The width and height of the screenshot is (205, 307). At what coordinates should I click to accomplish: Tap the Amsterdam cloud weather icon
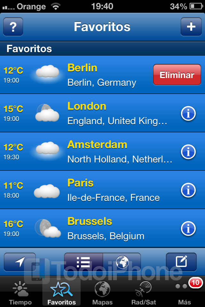pos(47,148)
